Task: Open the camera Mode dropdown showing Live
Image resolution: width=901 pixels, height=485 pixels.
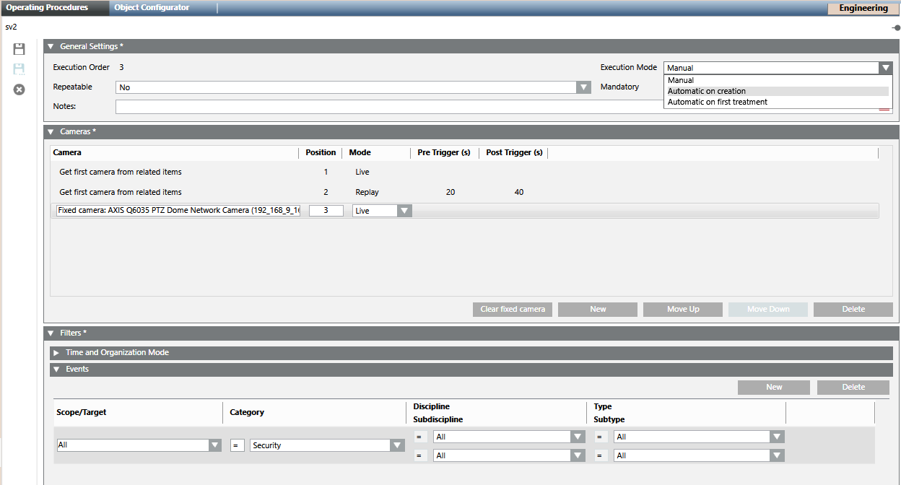Action: [x=404, y=211]
